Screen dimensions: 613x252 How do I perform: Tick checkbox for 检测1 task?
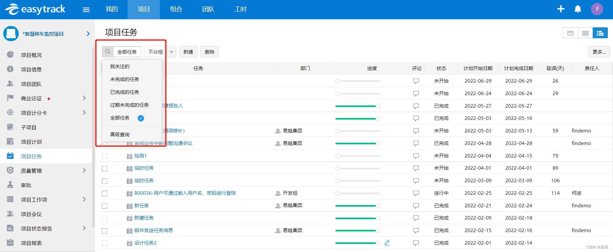[104, 156]
